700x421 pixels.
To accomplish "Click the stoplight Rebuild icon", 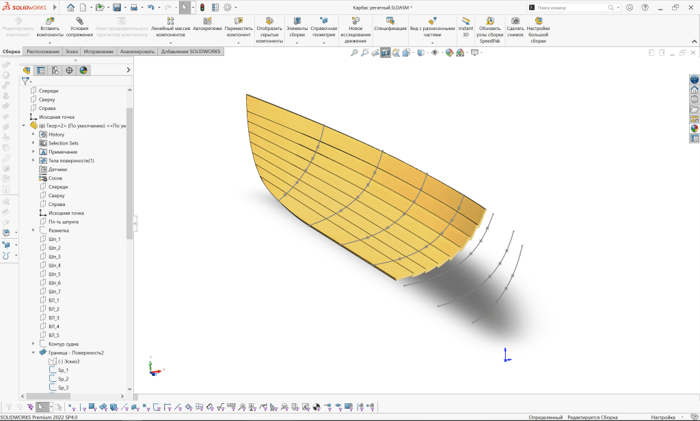I will [202, 8].
